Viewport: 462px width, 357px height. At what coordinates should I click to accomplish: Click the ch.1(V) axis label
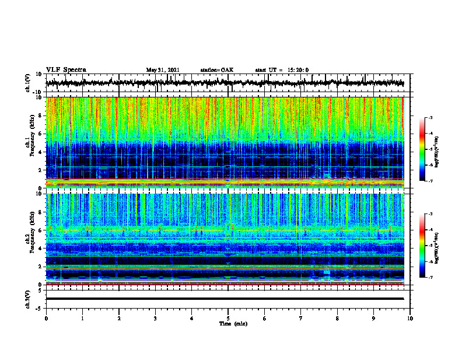[27, 83]
